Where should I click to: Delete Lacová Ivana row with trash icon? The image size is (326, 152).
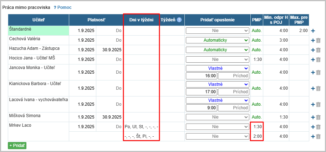point(319,104)
